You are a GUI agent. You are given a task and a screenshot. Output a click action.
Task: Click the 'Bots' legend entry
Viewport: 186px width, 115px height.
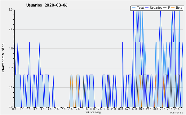point(179,7)
